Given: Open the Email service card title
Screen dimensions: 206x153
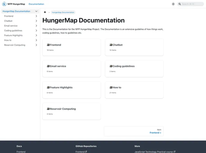Looking at the screenshot, I should click(x=58, y=66).
